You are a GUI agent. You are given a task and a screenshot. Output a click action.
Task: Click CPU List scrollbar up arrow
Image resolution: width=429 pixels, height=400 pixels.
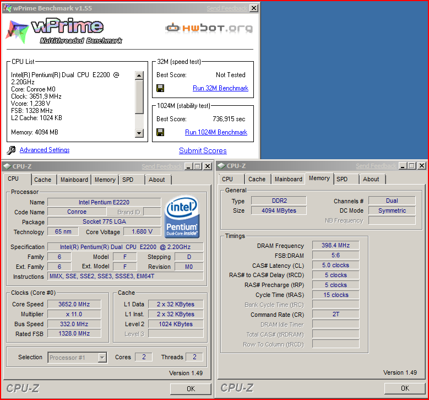tap(139, 75)
